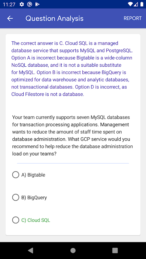Click the Question Analysis title
Screen dimensions: 146x259
click(55, 18)
